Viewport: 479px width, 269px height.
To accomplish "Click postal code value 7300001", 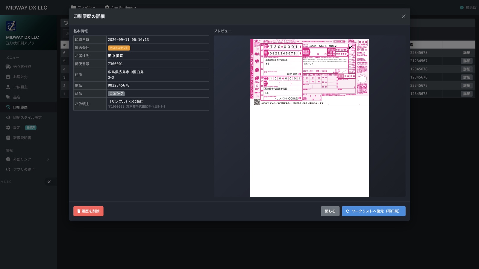I will [x=115, y=64].
